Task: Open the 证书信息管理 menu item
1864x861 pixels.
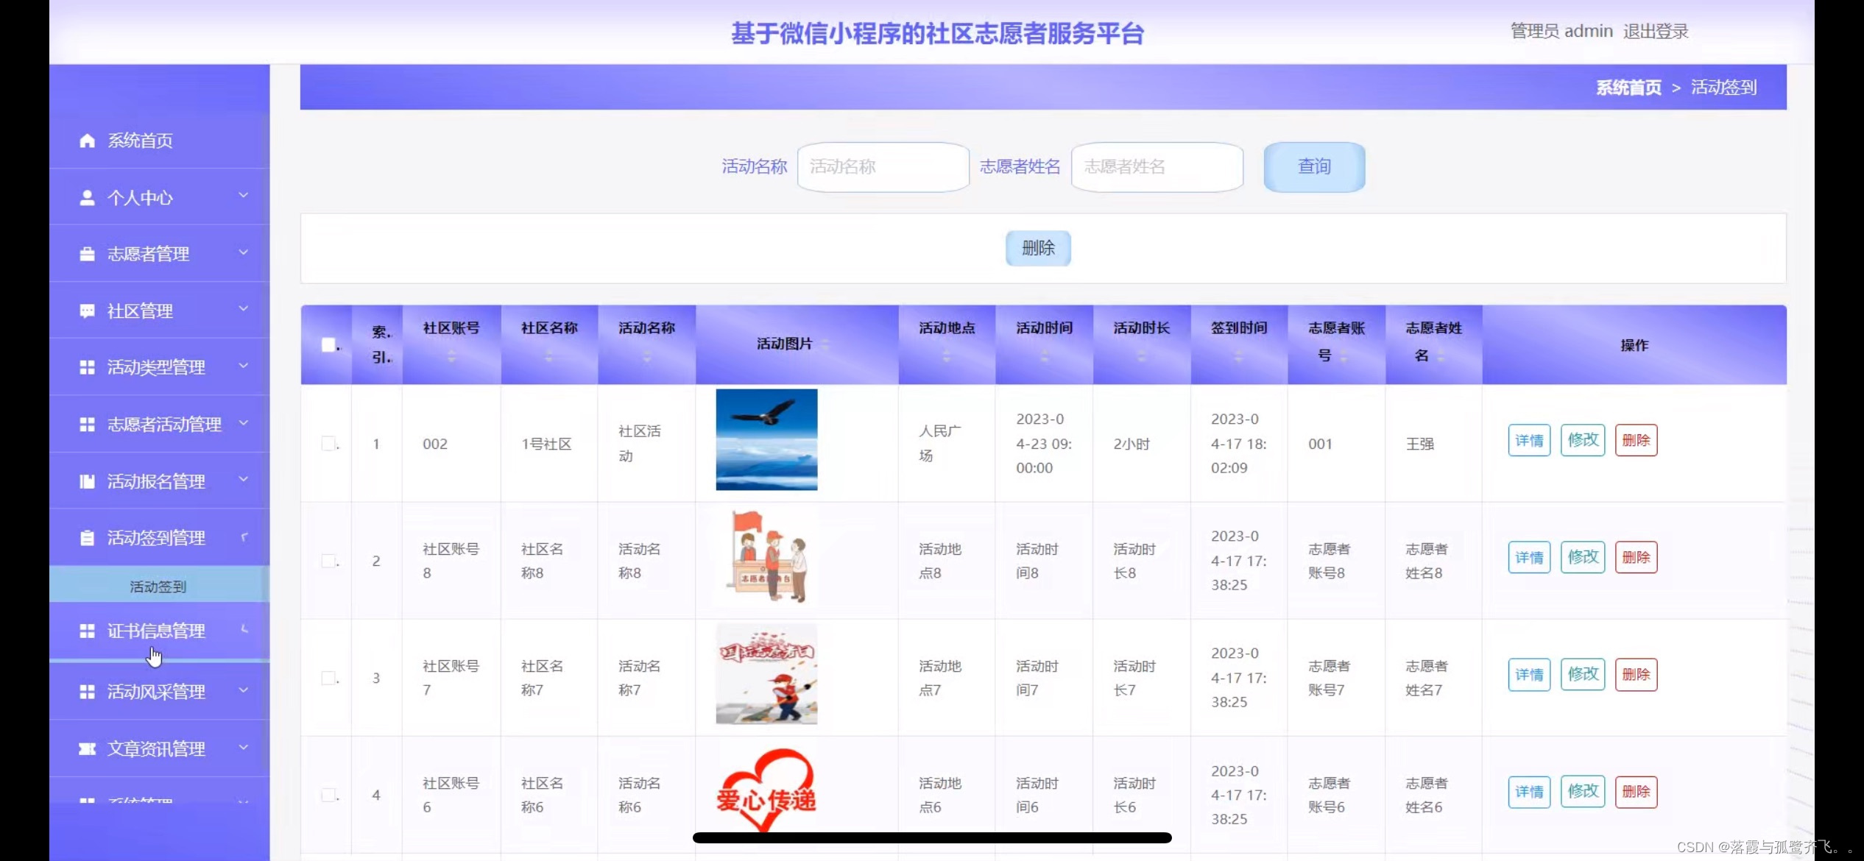Action: coord(159,631)
